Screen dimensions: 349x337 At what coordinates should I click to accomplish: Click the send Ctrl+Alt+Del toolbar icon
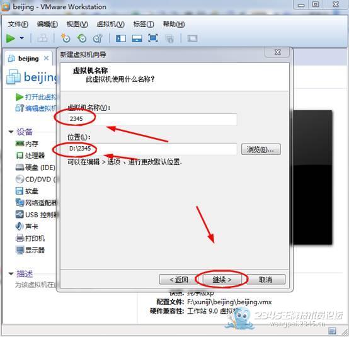click(42, 38)
